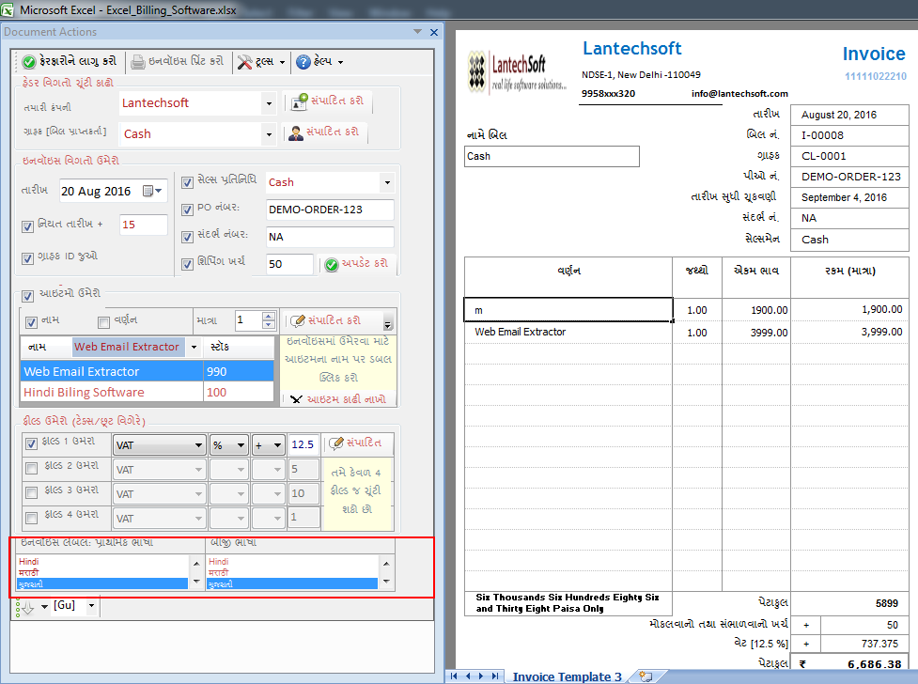
Task: Open the sales representative Cash dropdown
Action: 387,182
